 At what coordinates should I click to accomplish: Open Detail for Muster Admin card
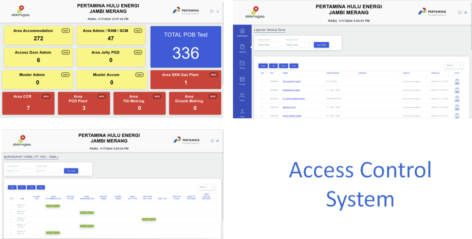pyautogui.click(x=65, y=75)
